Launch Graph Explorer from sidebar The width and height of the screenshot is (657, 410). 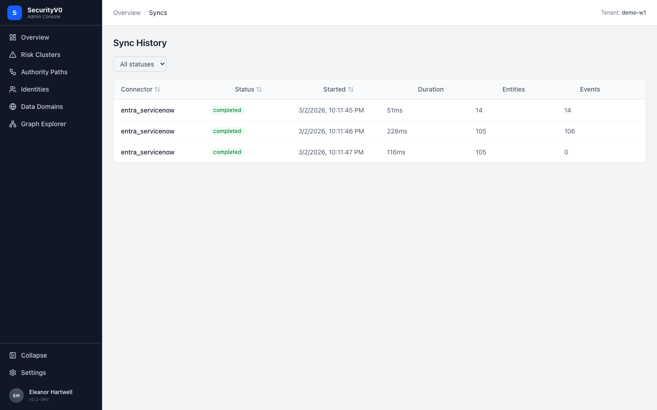click(43, 124)
